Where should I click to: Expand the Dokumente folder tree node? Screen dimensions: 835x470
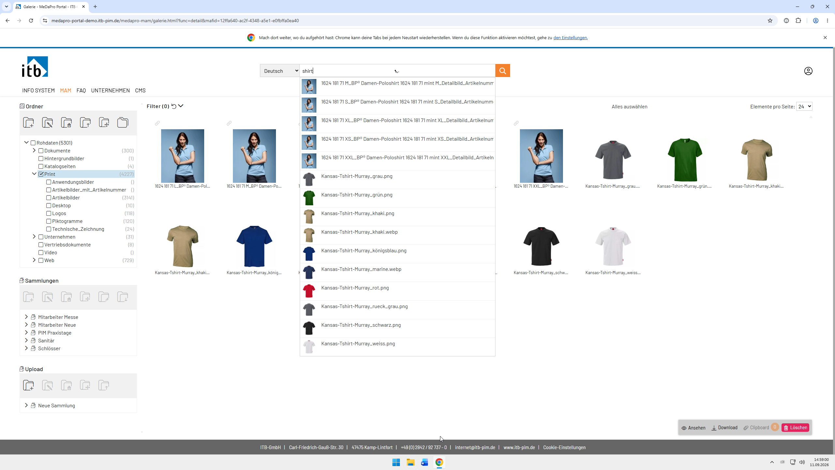34,150
